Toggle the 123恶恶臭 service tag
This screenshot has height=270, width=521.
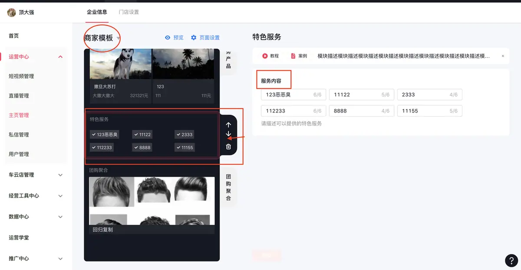105,134
